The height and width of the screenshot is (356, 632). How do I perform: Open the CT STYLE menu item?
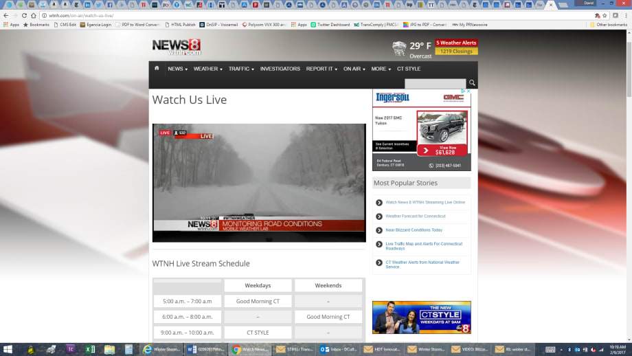pyautogui.click(x=408, y=69)
